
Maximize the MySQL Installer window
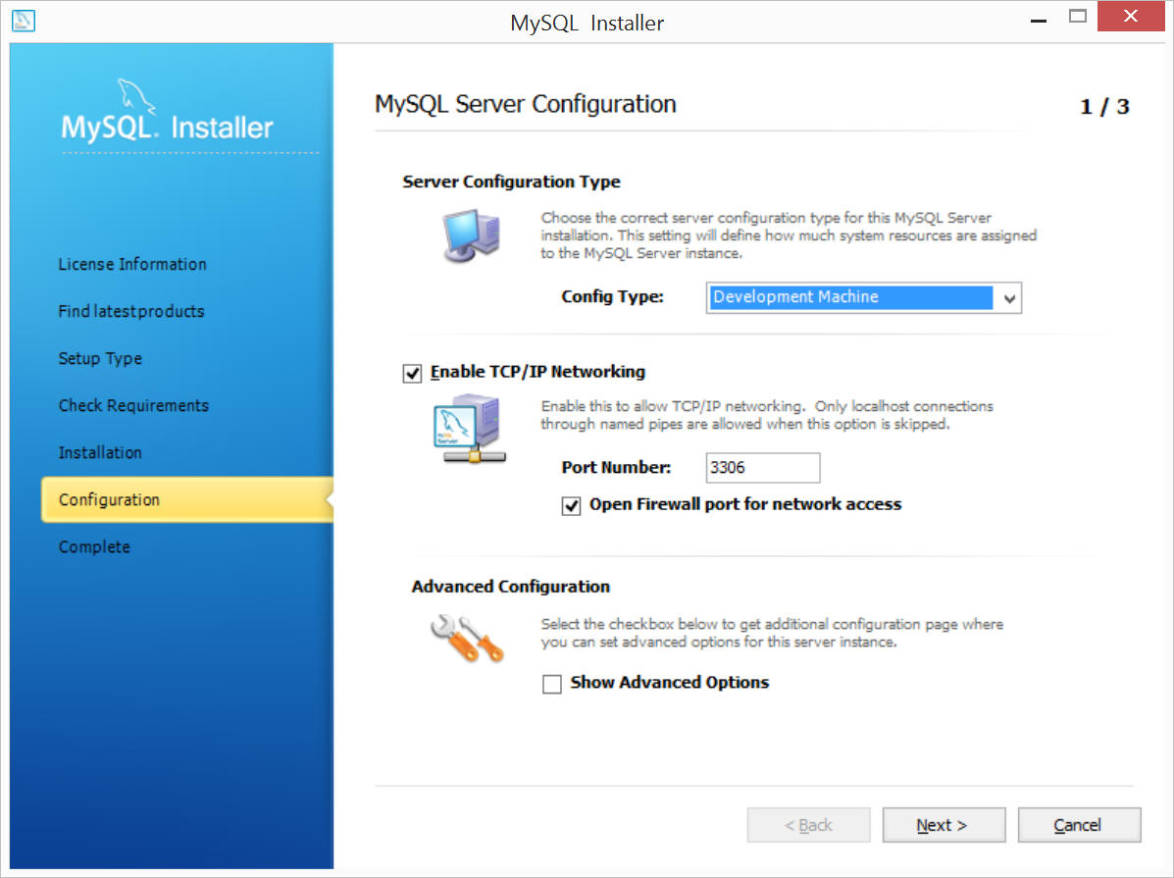pos(1078,17)
